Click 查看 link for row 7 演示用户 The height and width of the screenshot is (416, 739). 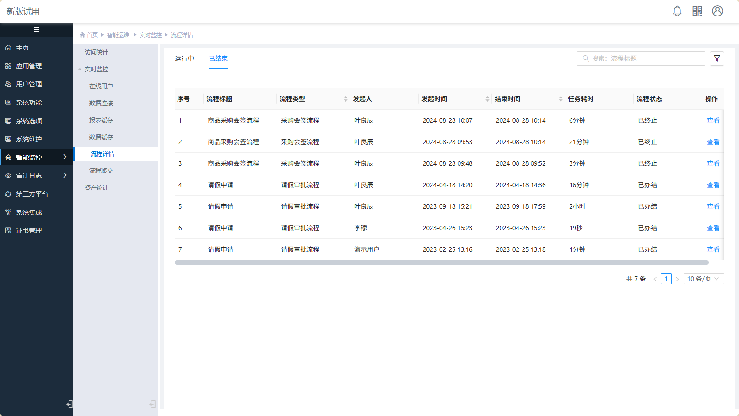(713, 249)
